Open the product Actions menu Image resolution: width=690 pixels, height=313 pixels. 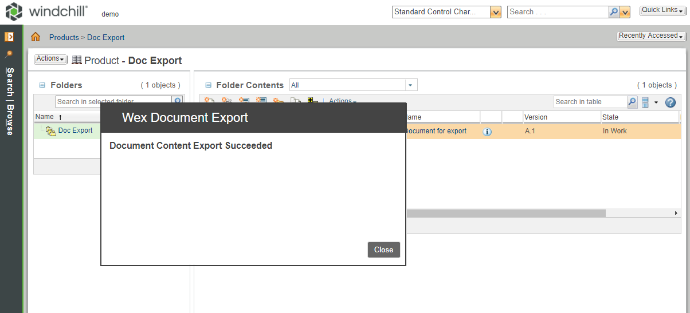click(50, 59)
